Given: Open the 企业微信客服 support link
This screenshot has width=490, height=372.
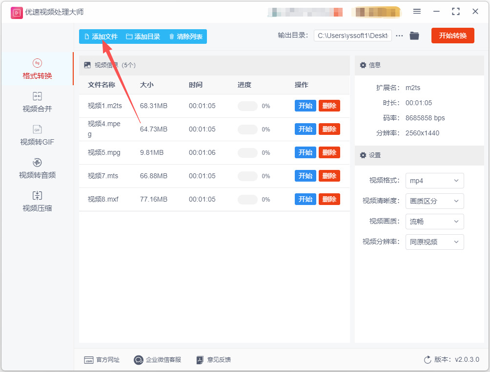Looking at the screenshot, I should (x=158, y=359).
